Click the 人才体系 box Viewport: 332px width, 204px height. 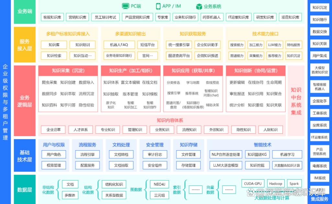point(80,130)
